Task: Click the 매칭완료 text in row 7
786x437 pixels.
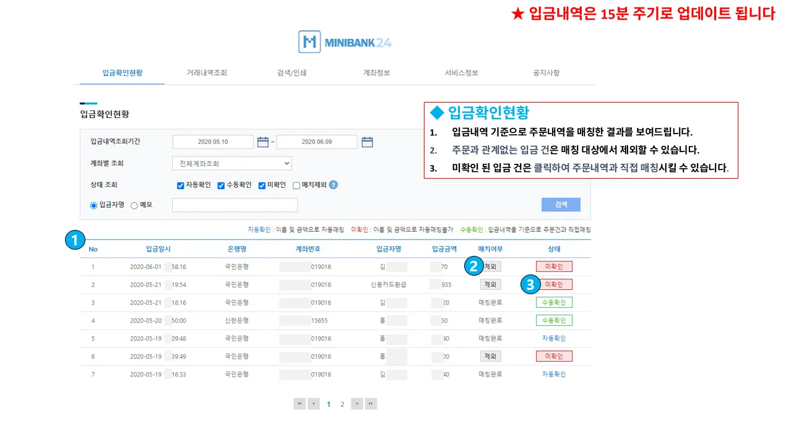Action: [490, 374]
